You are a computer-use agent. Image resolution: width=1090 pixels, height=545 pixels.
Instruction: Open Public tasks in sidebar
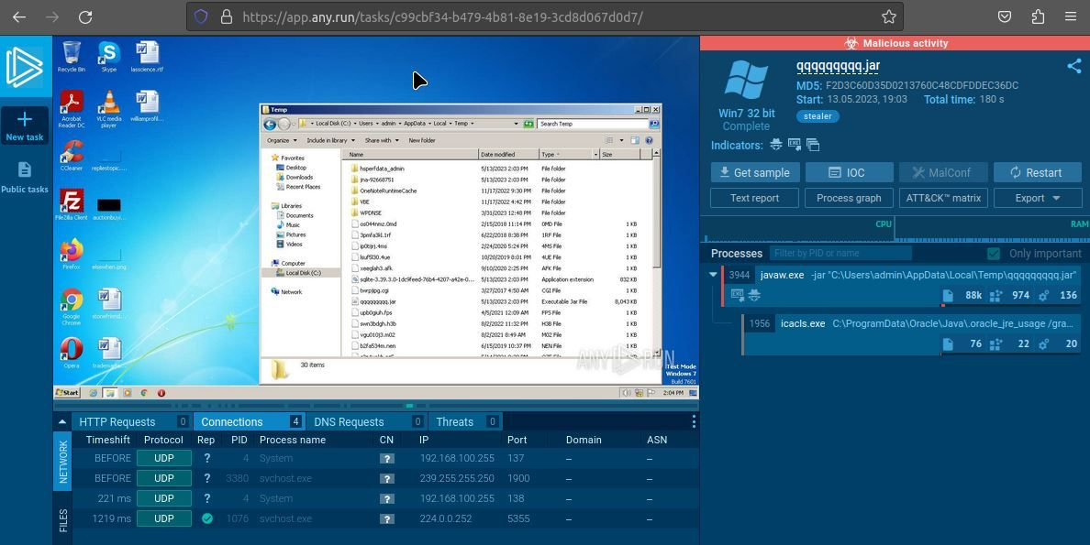25,177
